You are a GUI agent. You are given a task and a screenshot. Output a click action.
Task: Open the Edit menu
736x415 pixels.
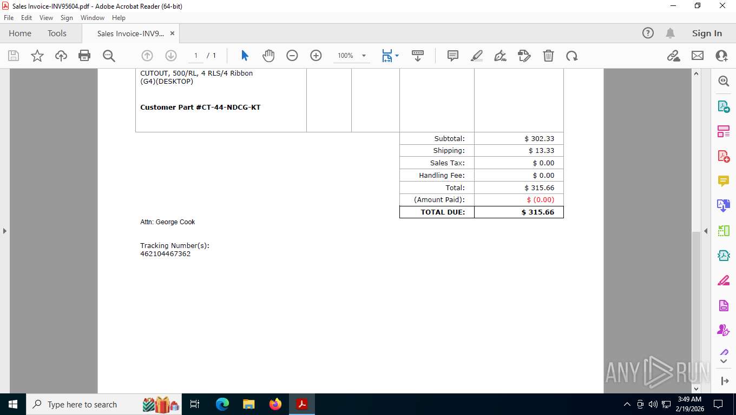click(x=27, y=18)
